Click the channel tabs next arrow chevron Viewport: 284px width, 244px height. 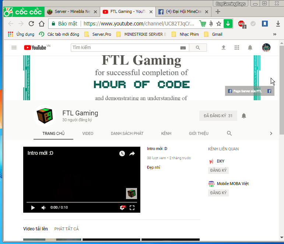pos(271,133)
